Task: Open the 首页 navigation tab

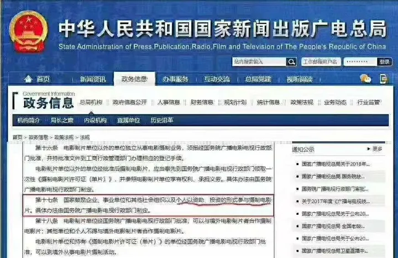Action: coord(43,79)
